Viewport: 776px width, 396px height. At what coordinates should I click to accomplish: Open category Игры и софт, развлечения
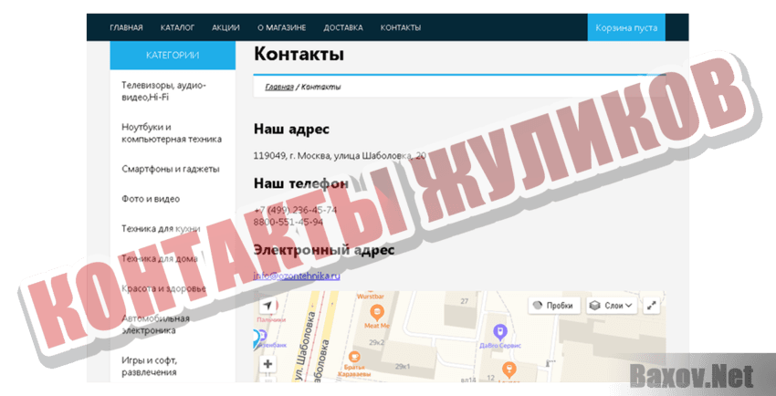[150, 366]
